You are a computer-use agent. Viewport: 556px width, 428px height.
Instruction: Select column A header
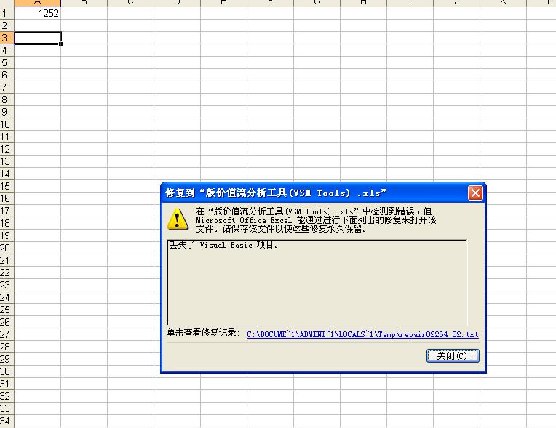pyautogui.click(x=37, y=3)
